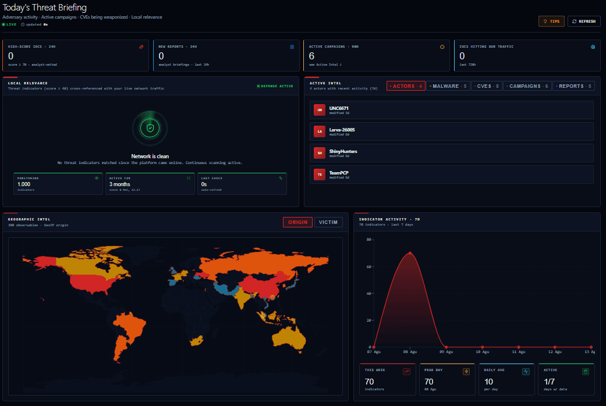The image size is (606, 406).
Task: Click the Refresh button
Action: (x=584, y=22)
